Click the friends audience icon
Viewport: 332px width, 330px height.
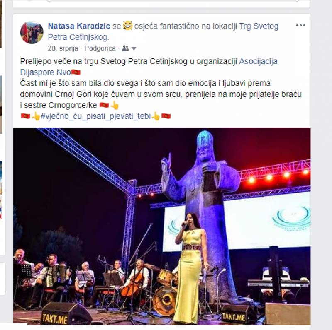[x=125, y=48]
